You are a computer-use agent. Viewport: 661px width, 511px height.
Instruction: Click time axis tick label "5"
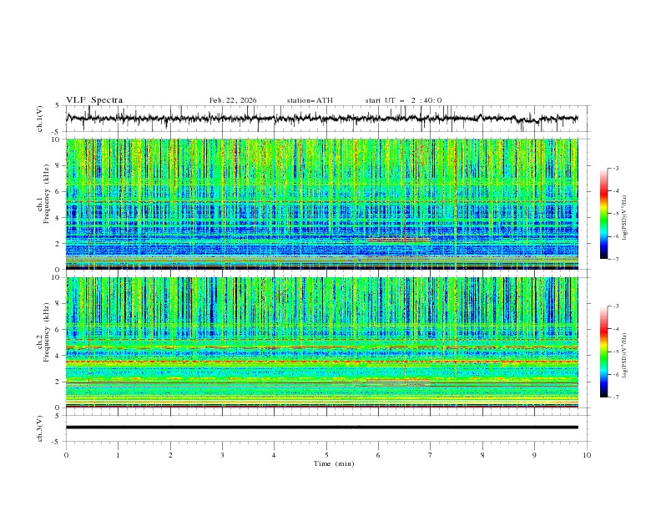pyautogui.click(x=326, y=455)
